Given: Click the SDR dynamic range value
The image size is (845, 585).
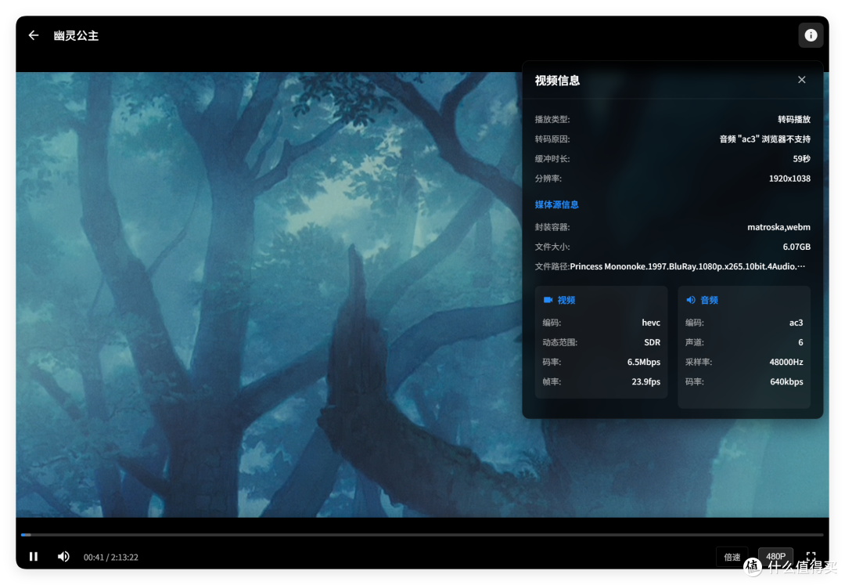Looking at the screenshot, I should (652, 342).
